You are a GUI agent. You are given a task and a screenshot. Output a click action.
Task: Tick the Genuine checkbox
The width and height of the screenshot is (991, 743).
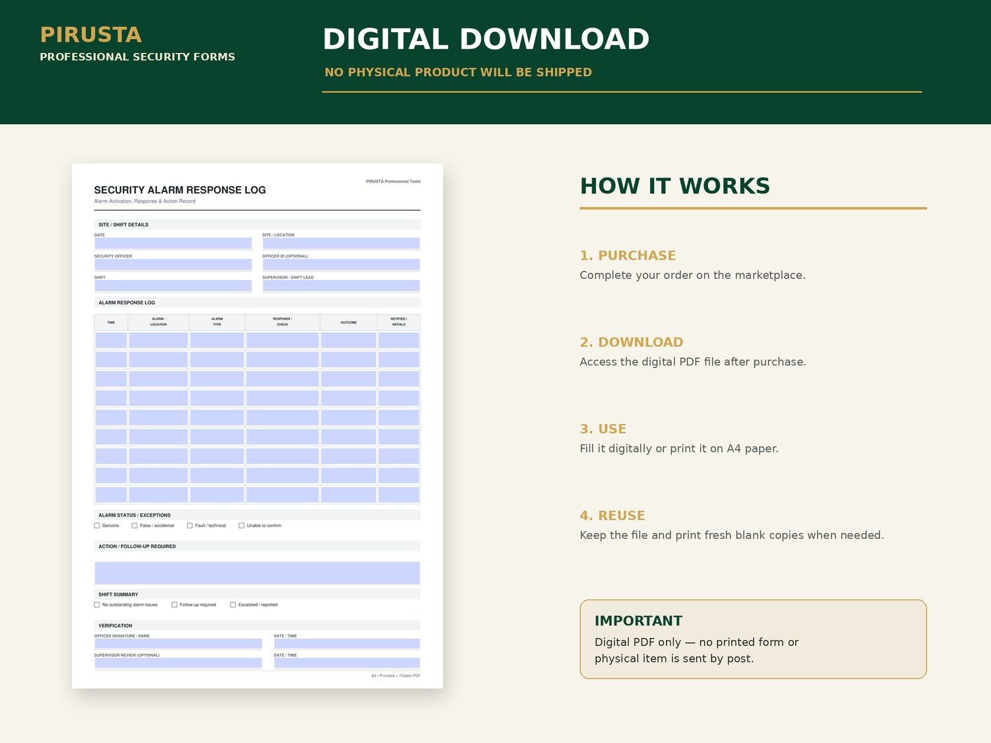pos(97,526)
